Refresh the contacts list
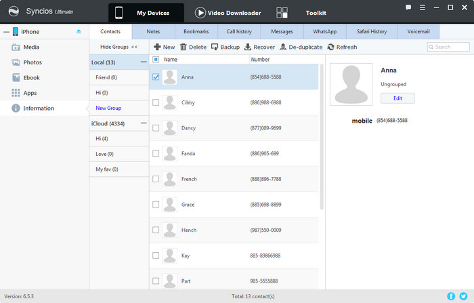This screenshot has height=303, width=474. tap(342, 47)
